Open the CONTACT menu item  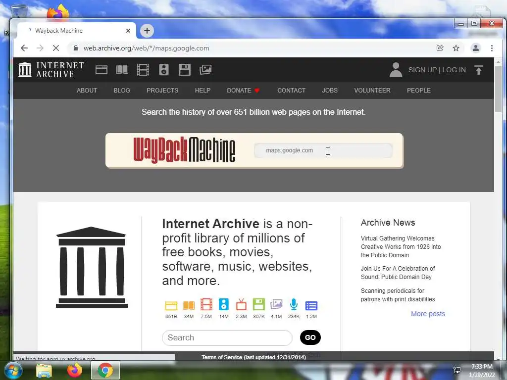click(291, 91)
